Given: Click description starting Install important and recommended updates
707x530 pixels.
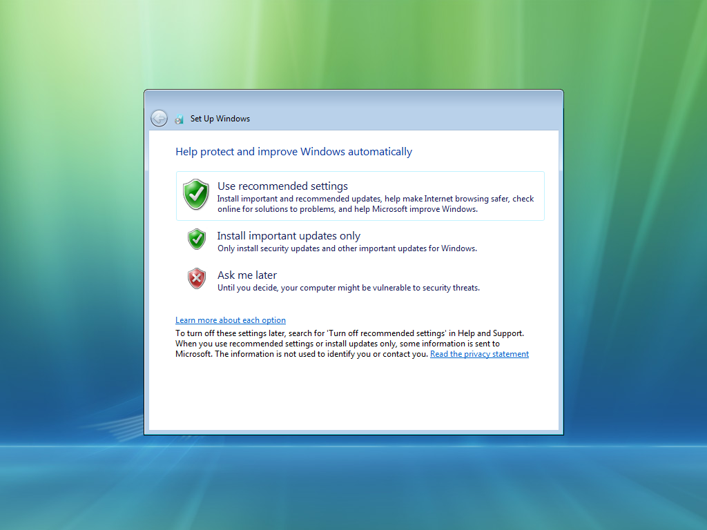Looking at the screenshot, I should tap(376, 204).
